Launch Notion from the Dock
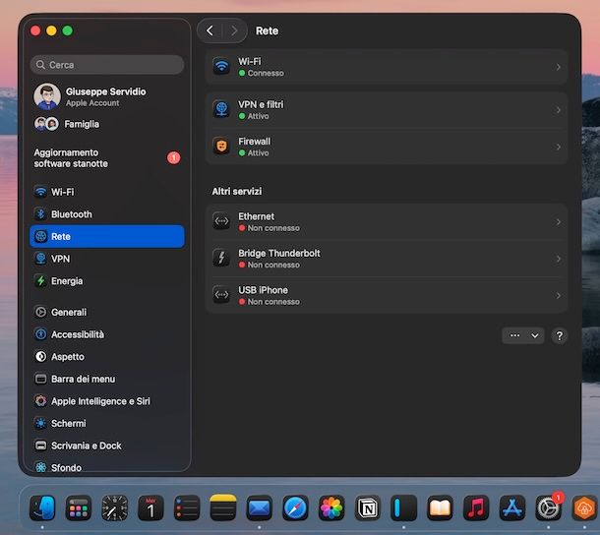Viewport: 600px width, 535px height. click(x=367, y=507)
